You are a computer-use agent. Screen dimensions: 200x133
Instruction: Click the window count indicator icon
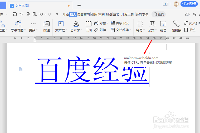tap(165, 4)
